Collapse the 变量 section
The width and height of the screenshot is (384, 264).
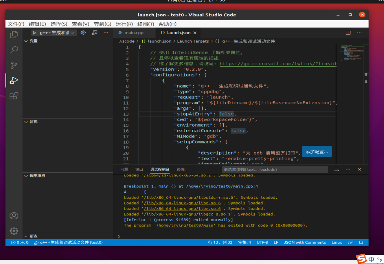(26, 41)
